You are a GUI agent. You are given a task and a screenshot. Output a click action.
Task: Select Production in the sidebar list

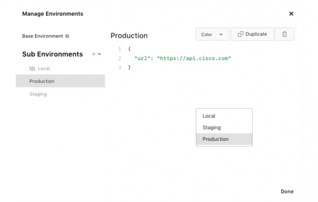(60, 81)
